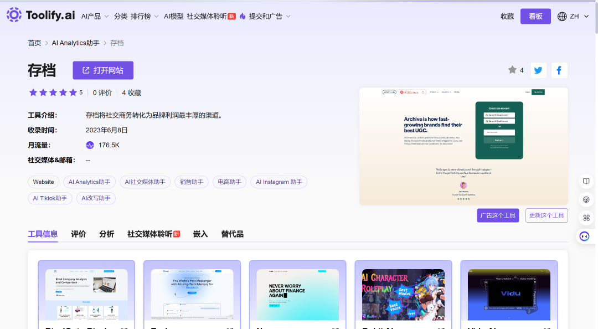Image resolution: width=598 pixels, height=329 pixels.
Task: Select the AI Instagram 助手 tag
Action: pyautogui.click(x=279, y=182)
